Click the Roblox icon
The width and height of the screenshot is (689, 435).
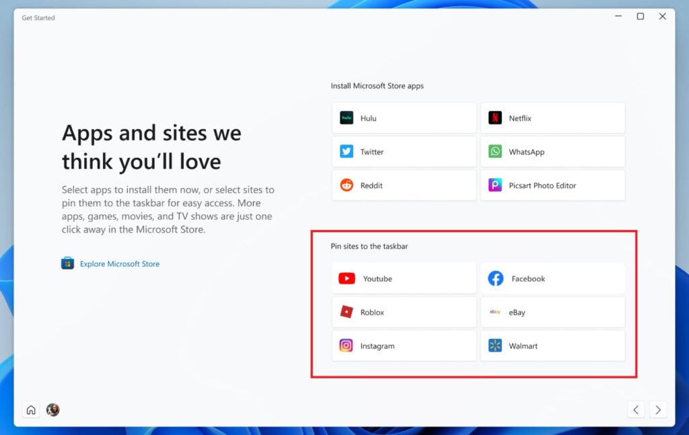tap(347, 312)
